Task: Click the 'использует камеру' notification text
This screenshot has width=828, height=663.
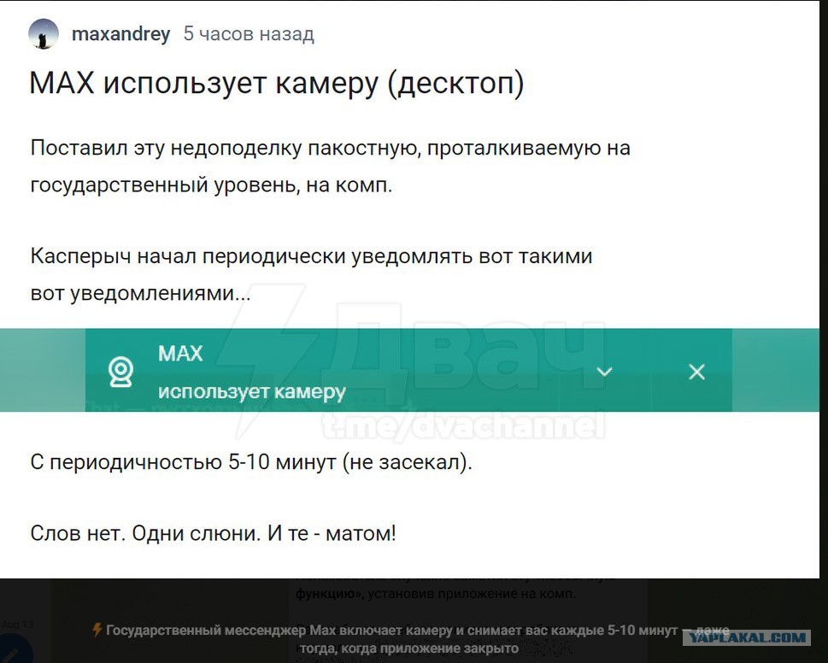Action: click(x=252, y=391)
